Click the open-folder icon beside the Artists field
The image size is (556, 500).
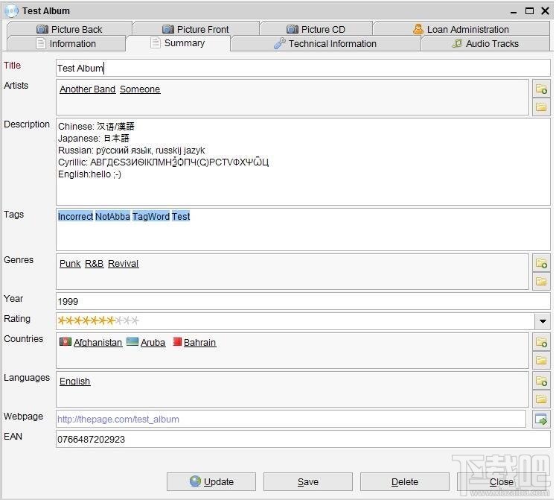(541, 107)
